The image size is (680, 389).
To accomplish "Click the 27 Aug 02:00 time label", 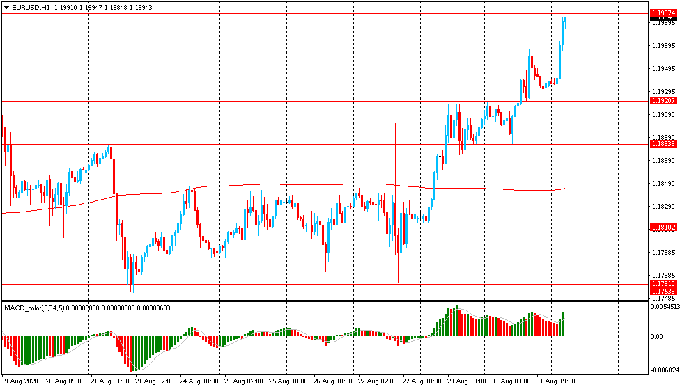I will pos(378,381).
